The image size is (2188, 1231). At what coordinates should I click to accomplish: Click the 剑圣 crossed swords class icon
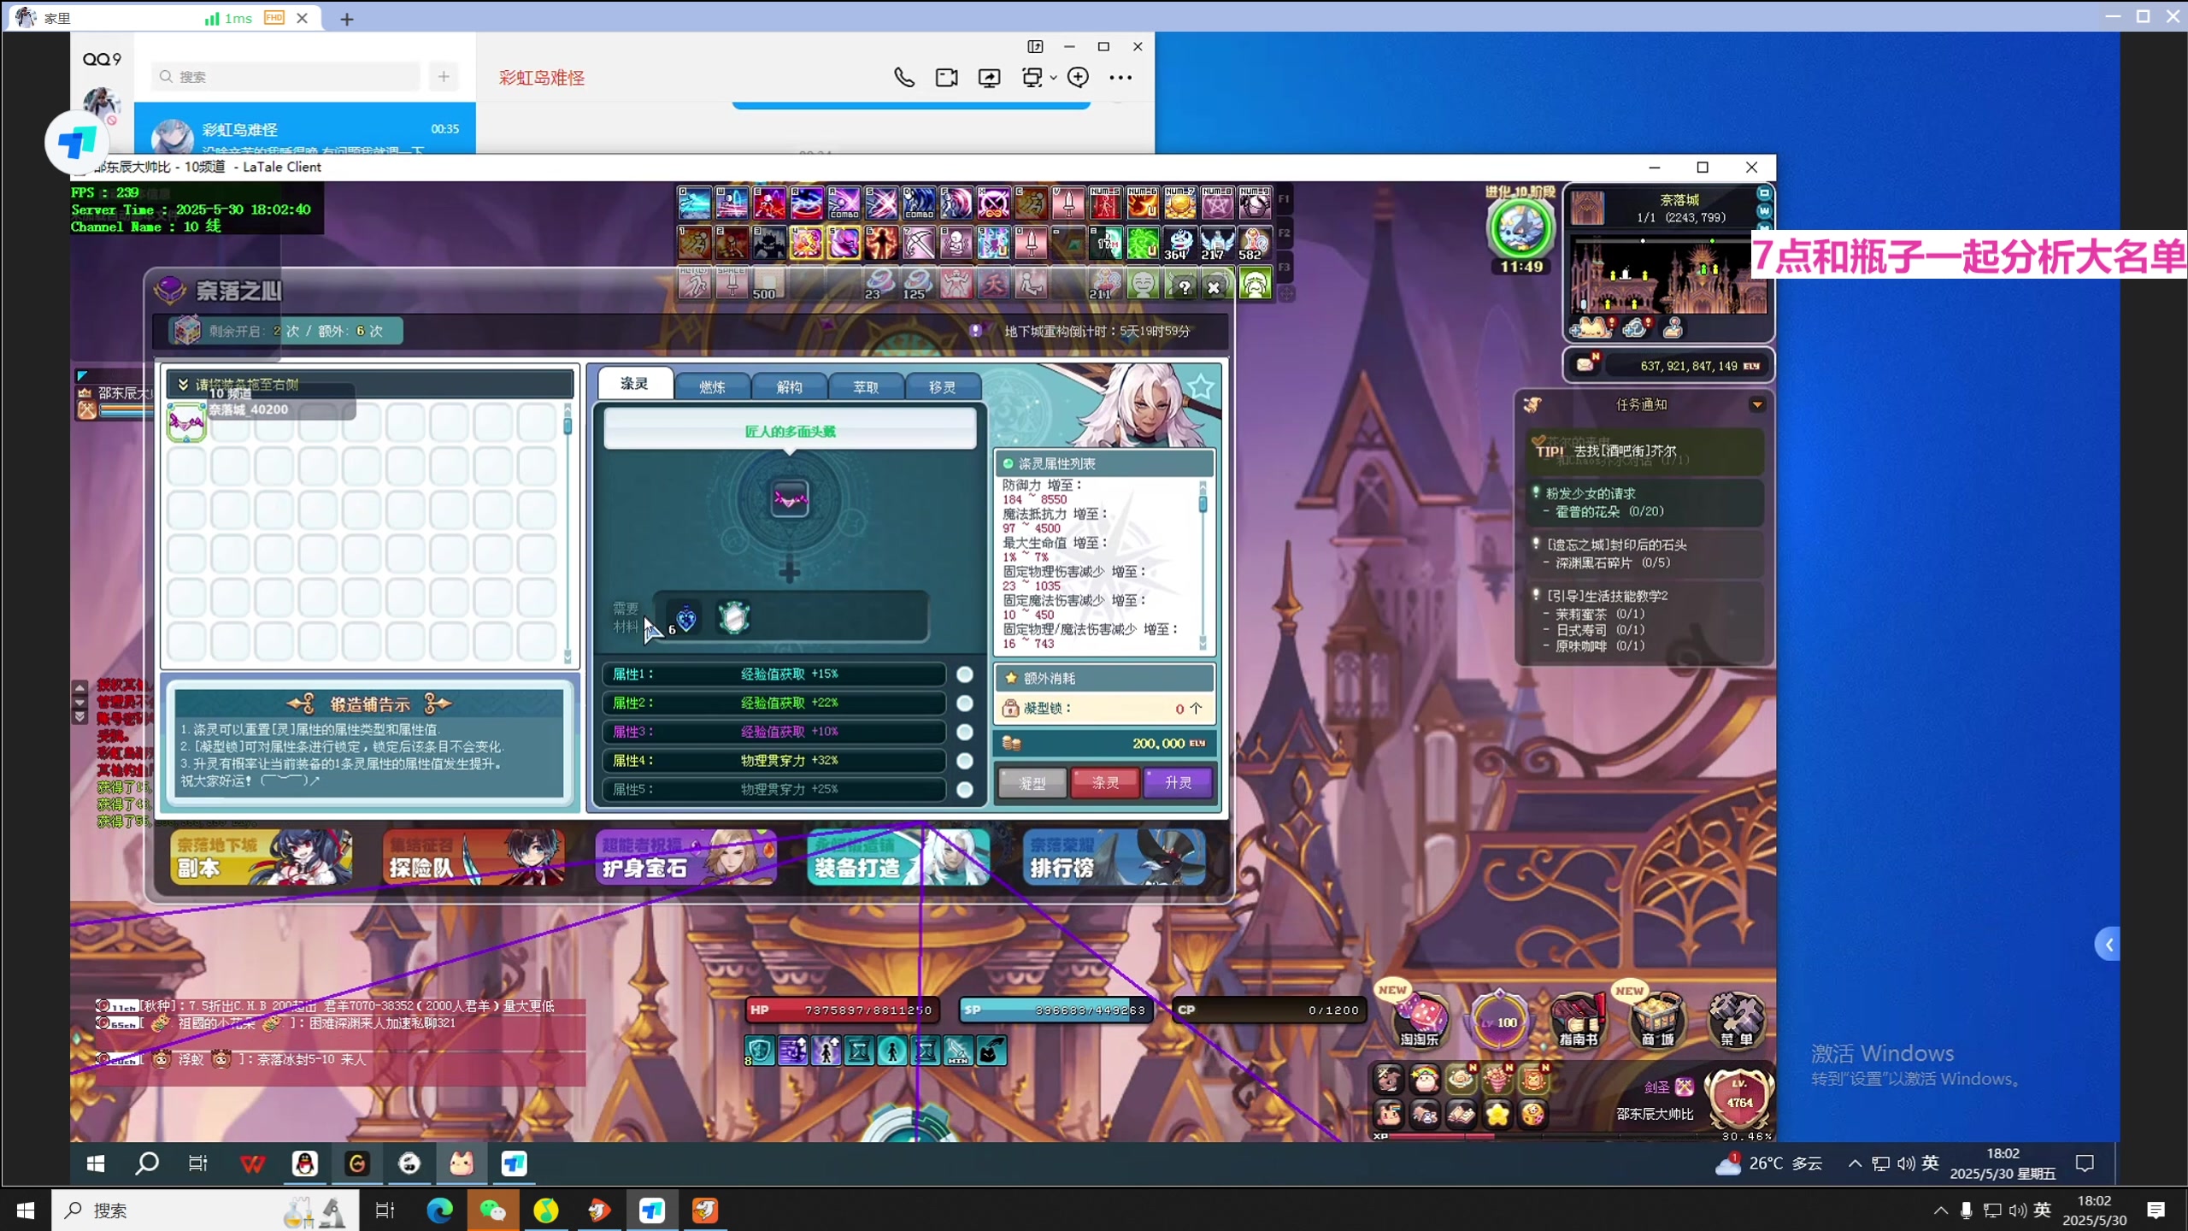(1685, 1087)
